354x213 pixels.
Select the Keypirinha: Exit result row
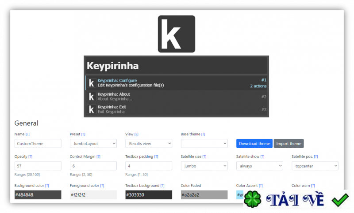(176, 109)
